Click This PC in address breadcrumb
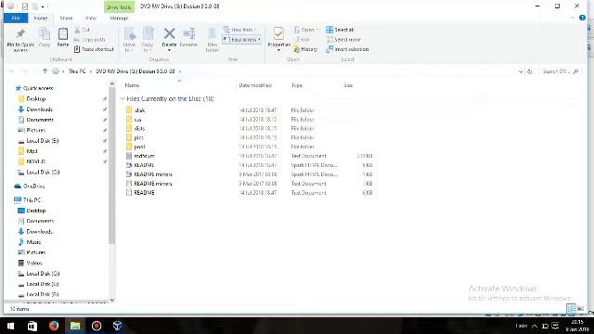The height and width of the screenshot is (334, 594). click(x=77, y=71)
